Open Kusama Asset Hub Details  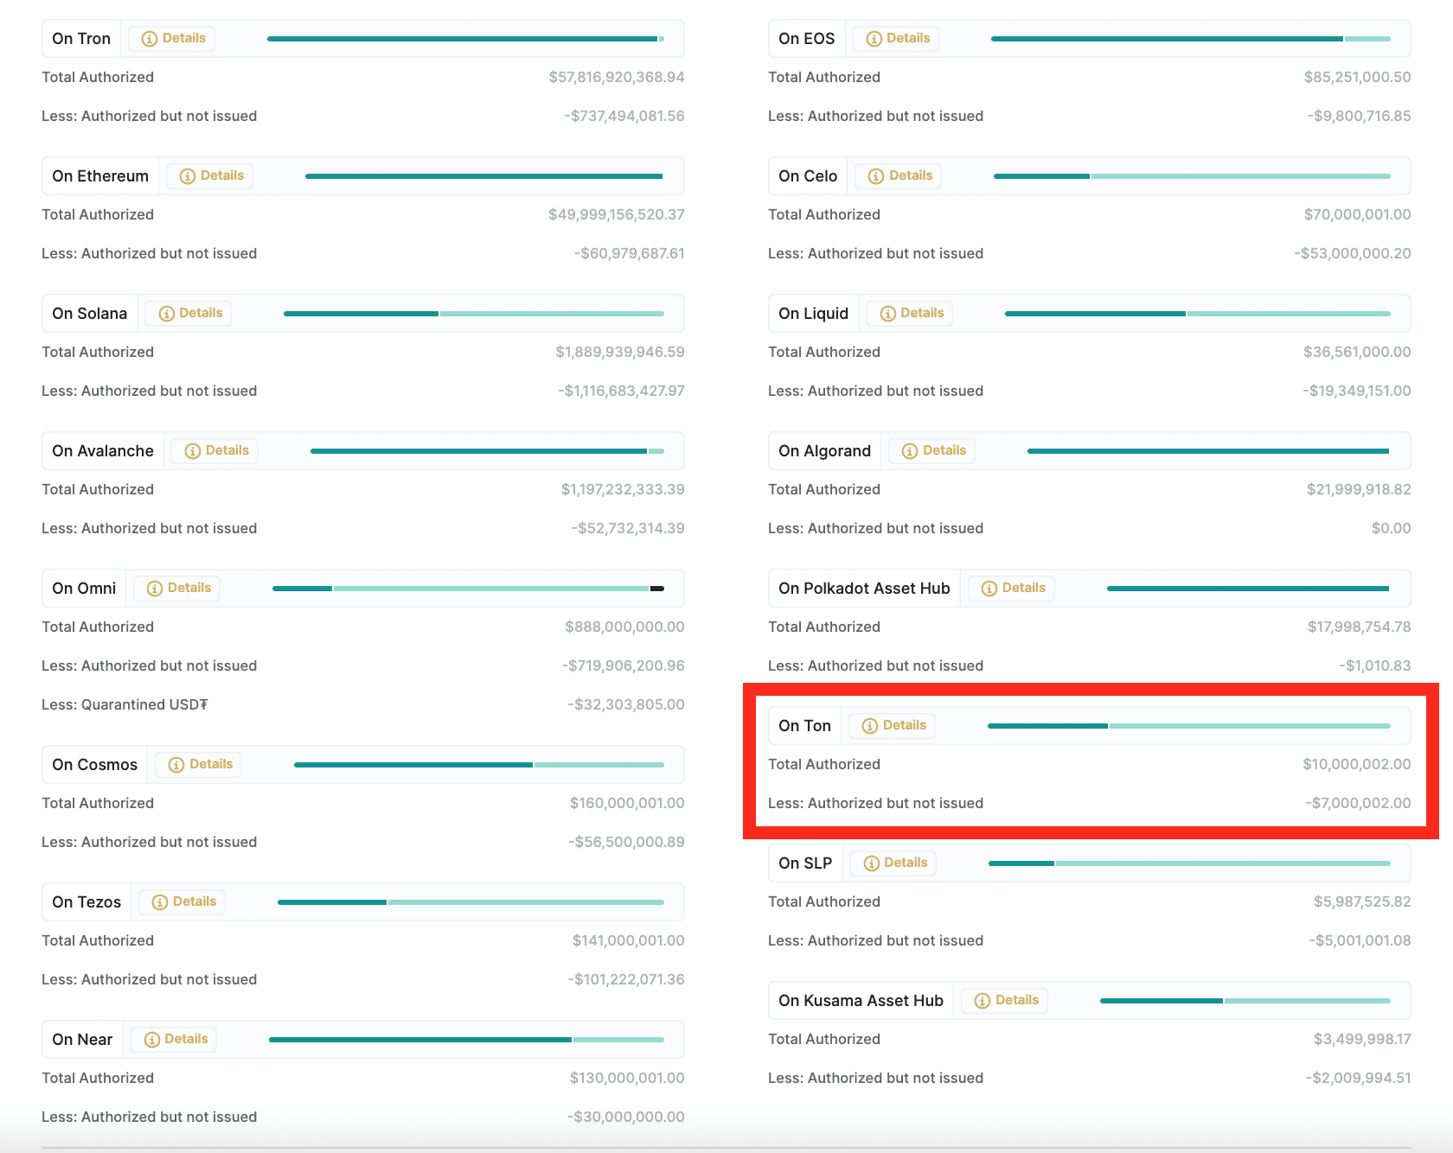tap(1006, 1001)
